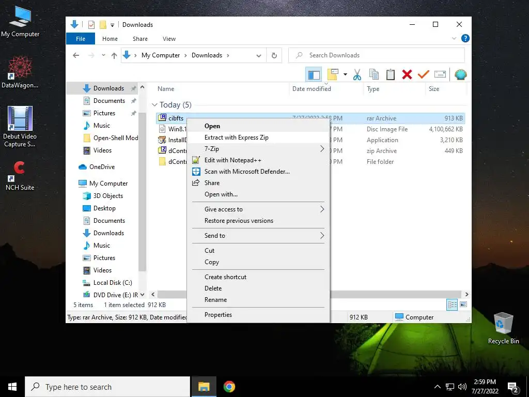Go up one folder level arrow
Image resolution: width=529 pixels, height=397 pixels.
pos(114,55)
